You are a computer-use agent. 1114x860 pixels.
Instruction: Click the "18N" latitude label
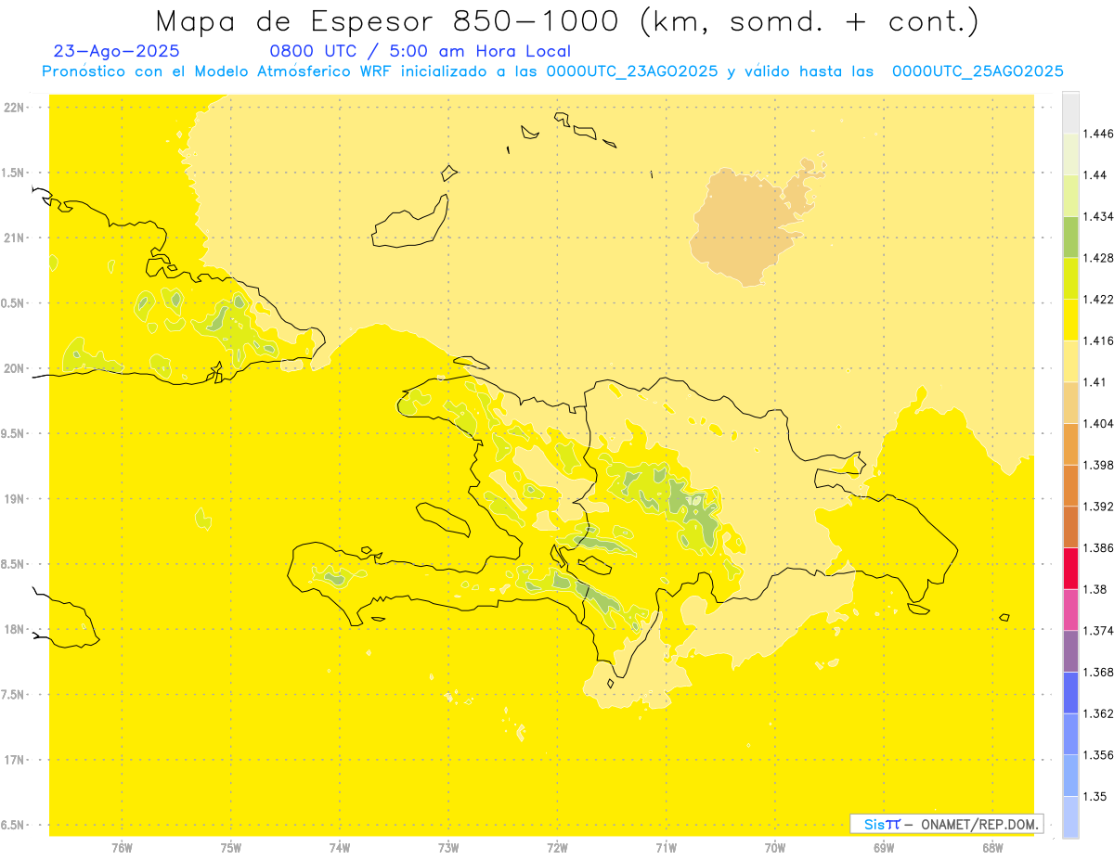pos(15,630)
